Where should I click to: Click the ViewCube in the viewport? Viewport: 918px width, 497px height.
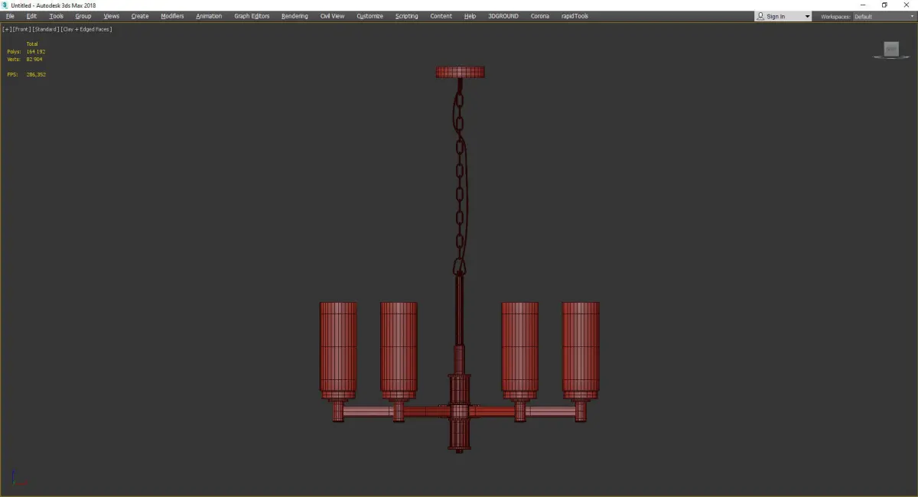coord(891,50)
